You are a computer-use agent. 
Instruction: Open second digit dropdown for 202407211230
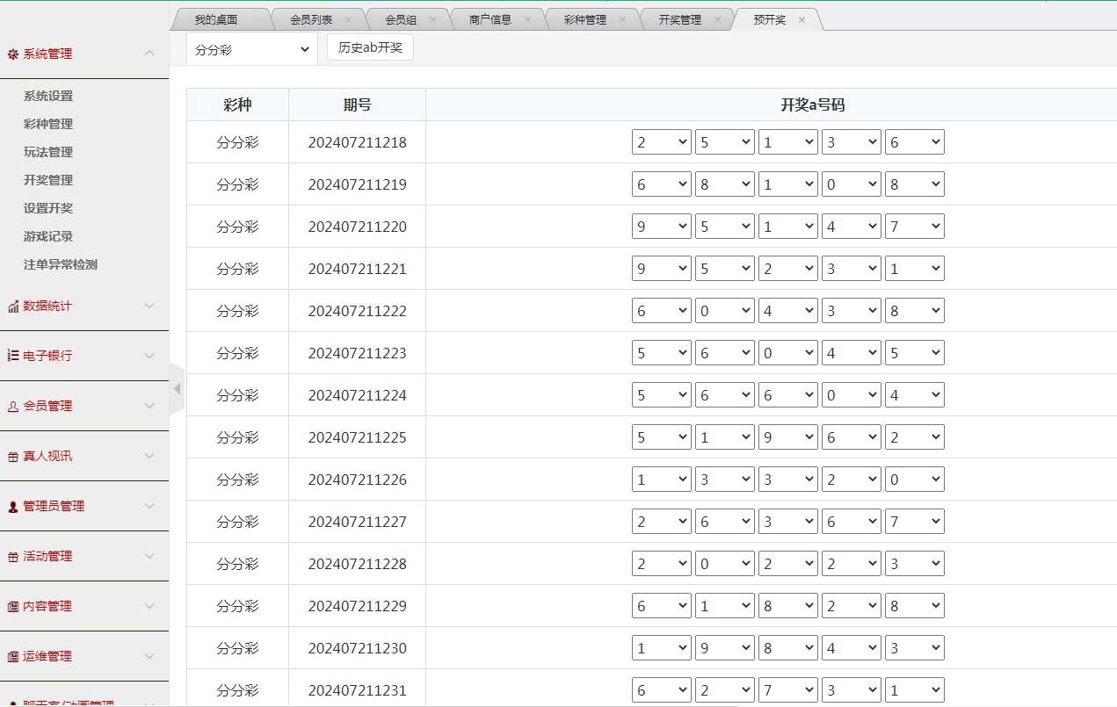click(x=725, y=648)
